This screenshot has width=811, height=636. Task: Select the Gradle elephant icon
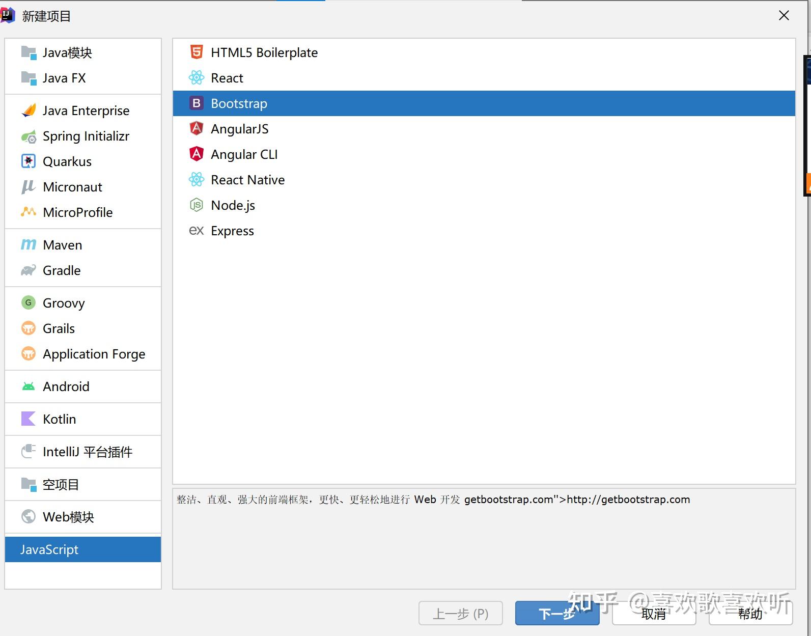tap(29, 270)
